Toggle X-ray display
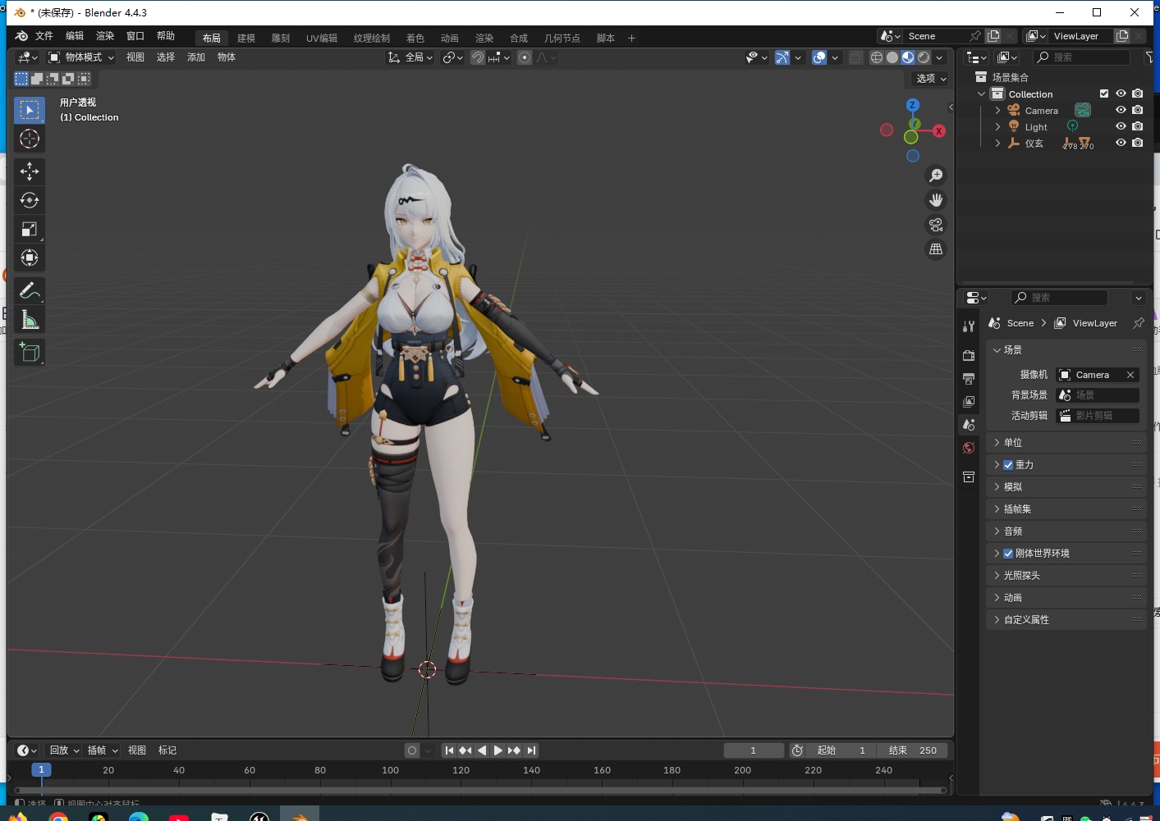This screenshot has width=1160, height=821. pos(856,57)
